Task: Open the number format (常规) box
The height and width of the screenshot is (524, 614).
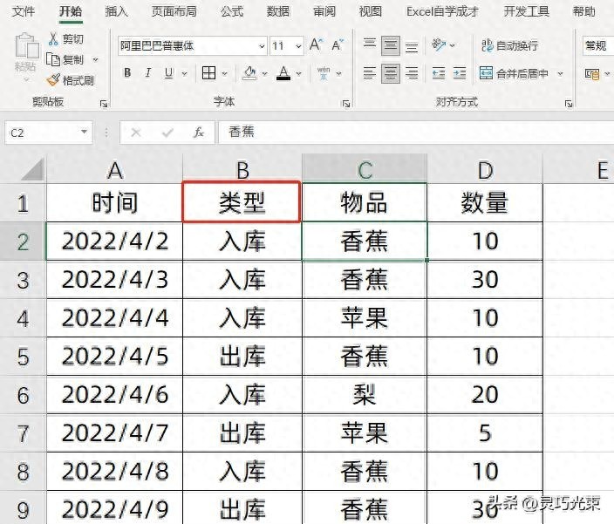Action: pyautogui.click(x=597, y=46)
